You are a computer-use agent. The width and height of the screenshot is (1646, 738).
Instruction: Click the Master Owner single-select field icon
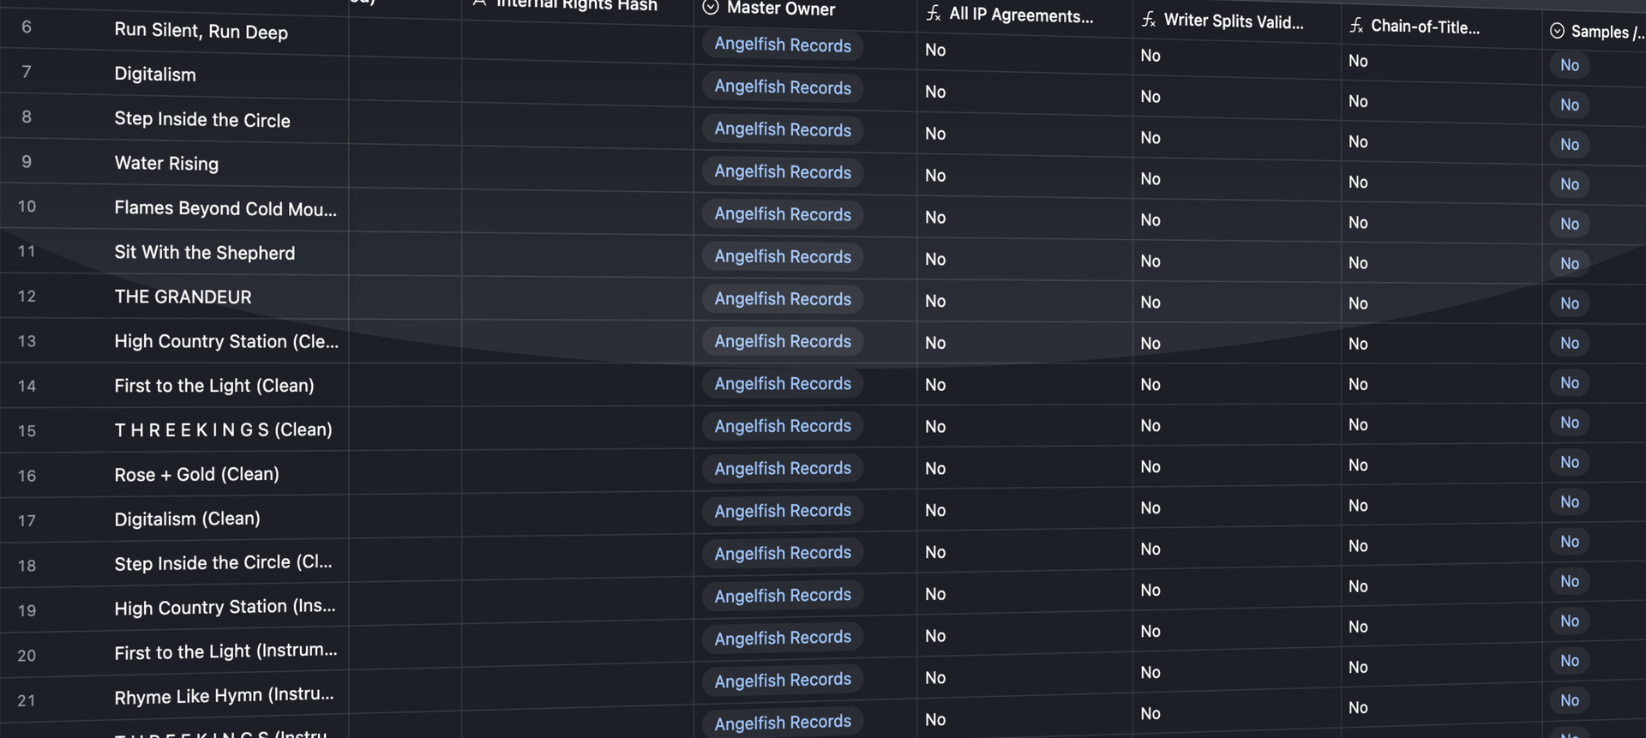pos(711,8)
